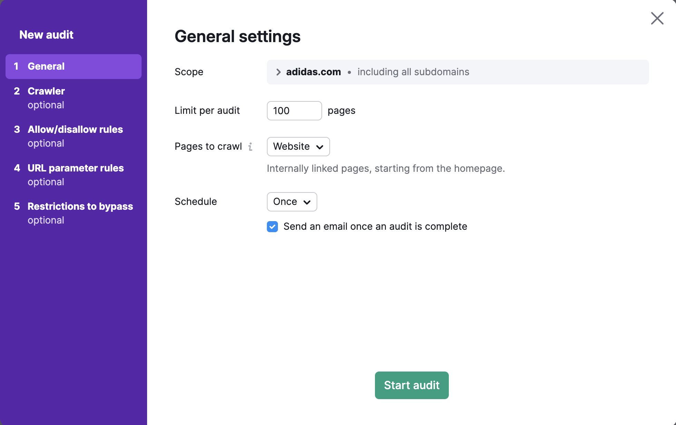Click the blue checkmark icon for email notifications
The image size is (676, 425).
tap(272, 226)
